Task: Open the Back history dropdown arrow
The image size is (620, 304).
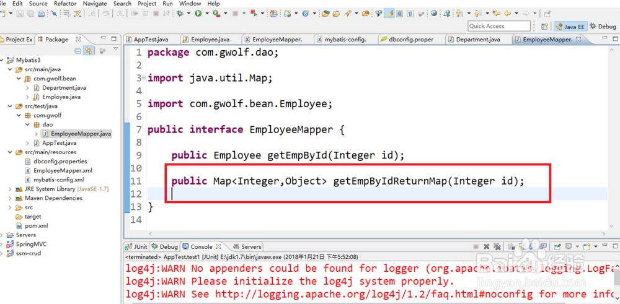Action: pos(516,14)
